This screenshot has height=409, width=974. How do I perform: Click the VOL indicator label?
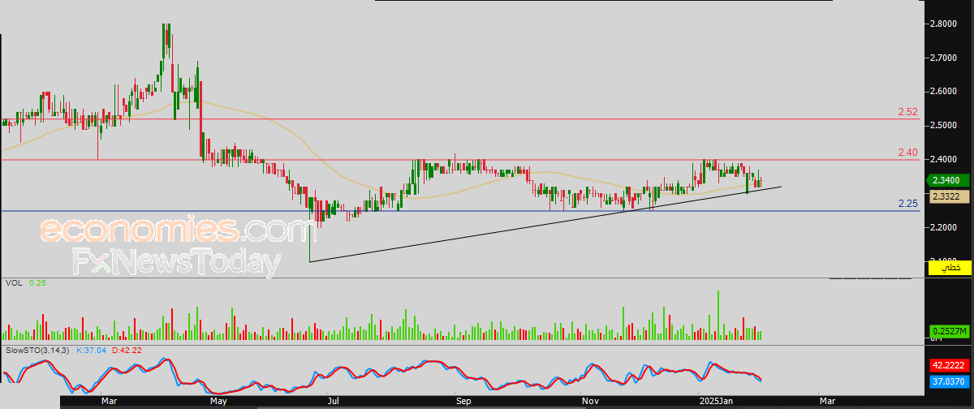(13, 283)
